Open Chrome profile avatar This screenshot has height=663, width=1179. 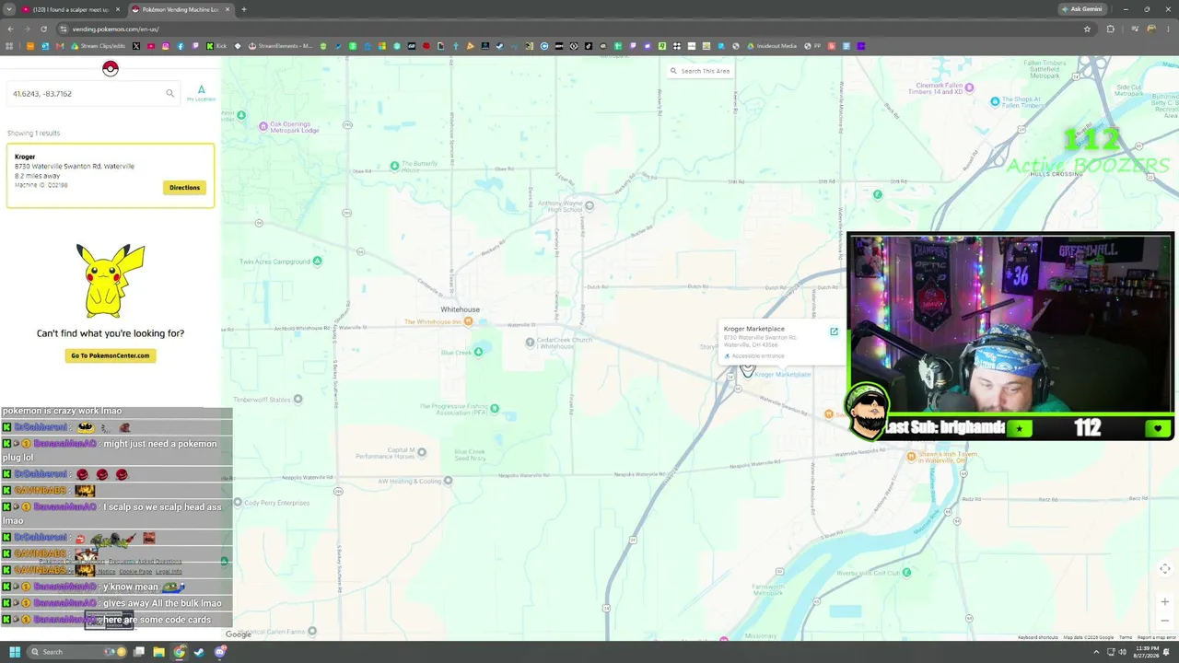click(1151, 29)
